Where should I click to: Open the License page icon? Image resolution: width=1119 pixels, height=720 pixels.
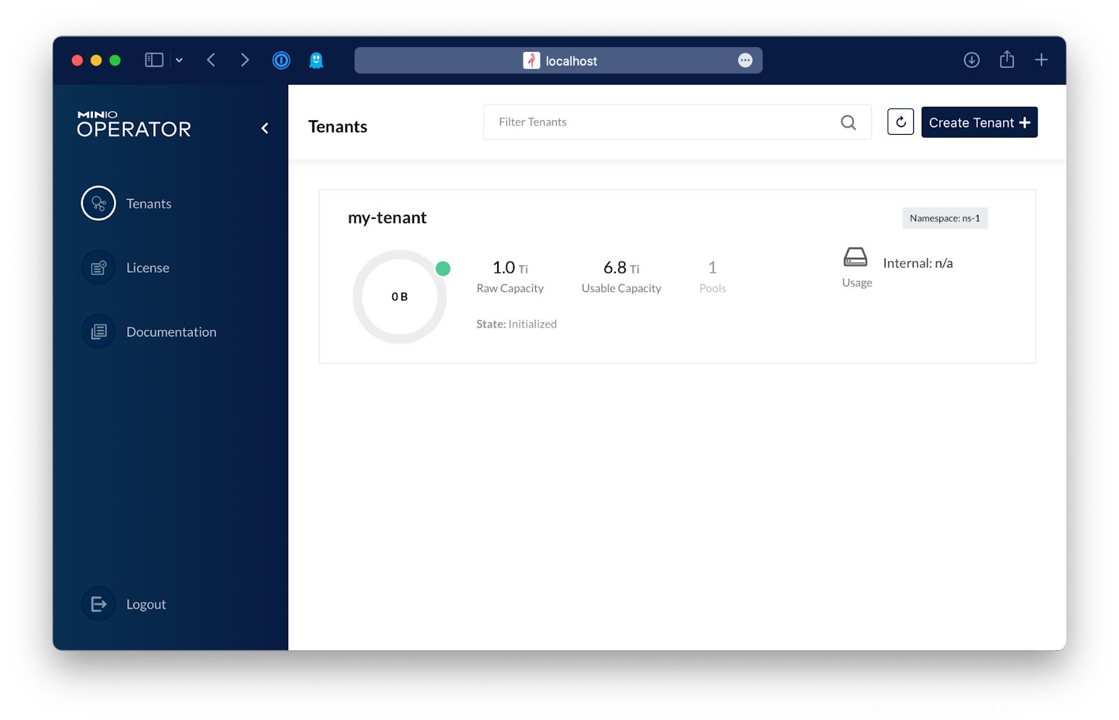99,268
